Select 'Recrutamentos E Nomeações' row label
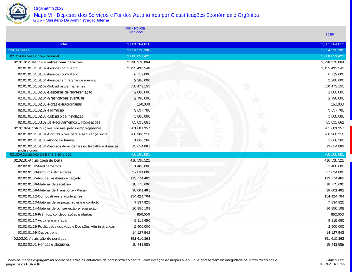The width and height of the screenshot is (352, 272). pyautogui.click(x=59, y=122)
